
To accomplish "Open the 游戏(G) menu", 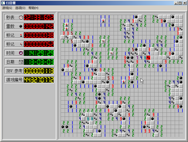I will (7, 8).
